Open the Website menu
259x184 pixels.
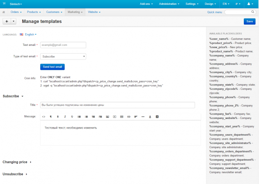94,12
